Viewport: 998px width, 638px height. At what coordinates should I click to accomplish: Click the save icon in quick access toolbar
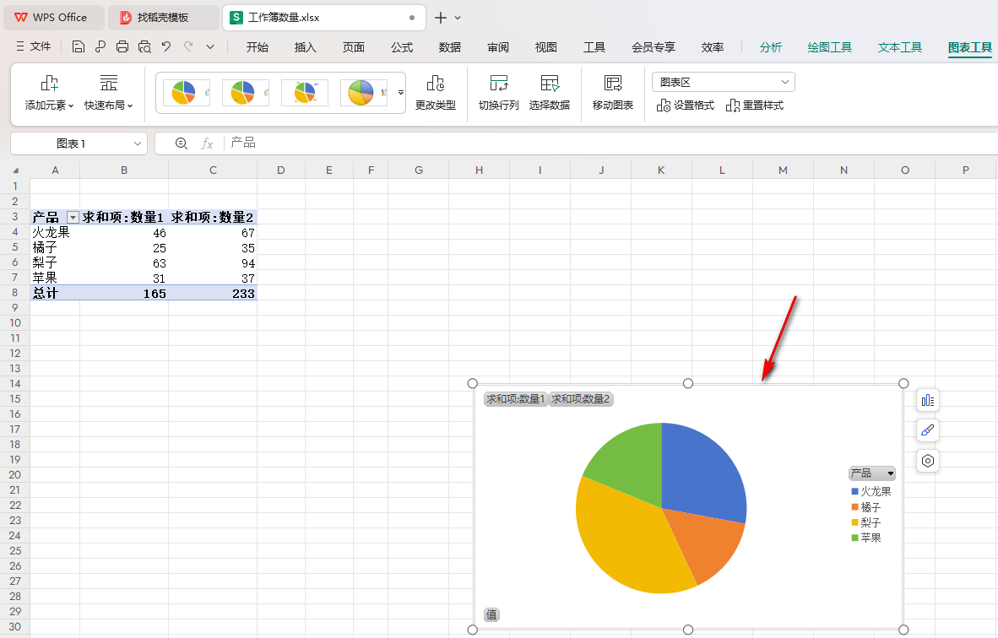79,46
